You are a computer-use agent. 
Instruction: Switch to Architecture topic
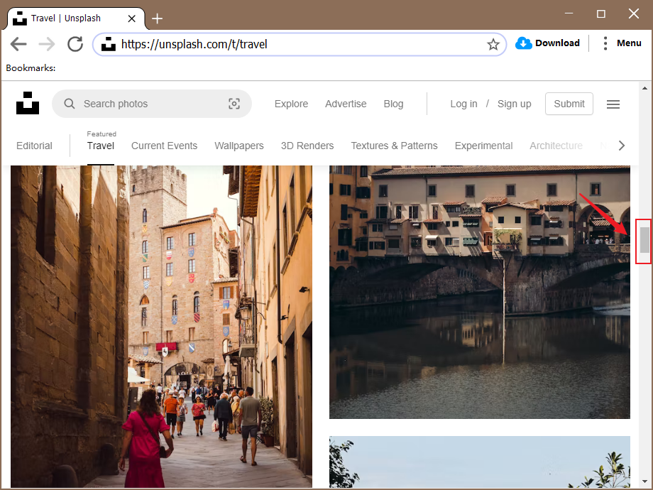(x=556, y=146)
